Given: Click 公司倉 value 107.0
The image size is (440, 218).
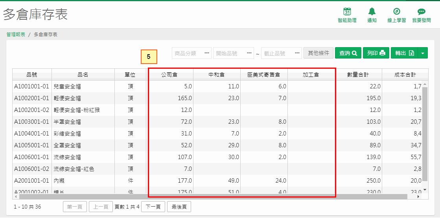Looking at the screenshot, I should (x=185, y=157).
